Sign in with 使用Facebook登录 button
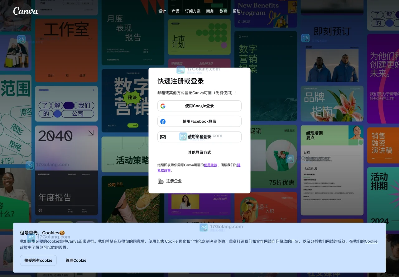This screenshot has width=399, height=277. coord(199,122)
